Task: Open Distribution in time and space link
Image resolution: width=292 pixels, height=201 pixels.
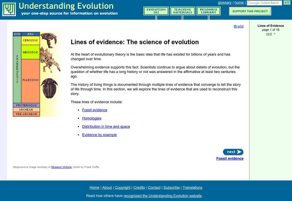Action: click(x=106, y=127)
